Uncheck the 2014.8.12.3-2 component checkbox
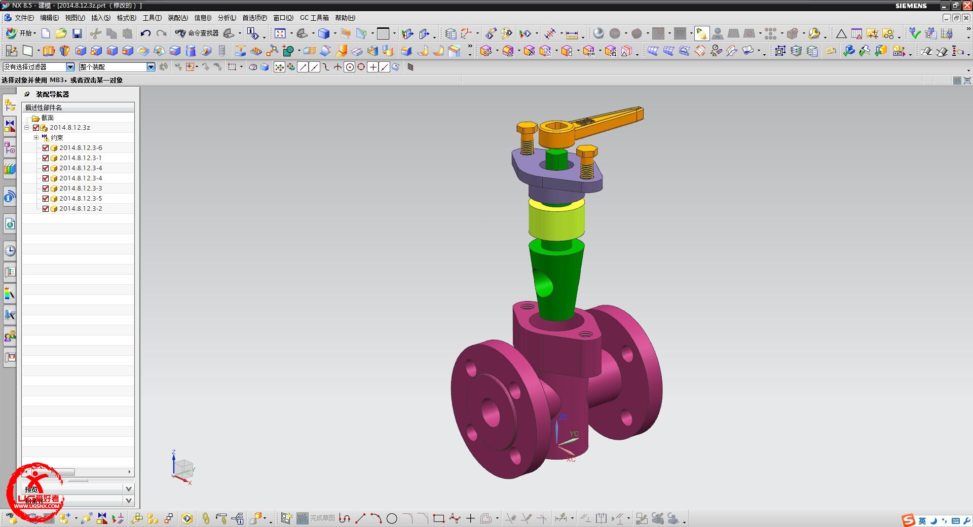 46,209
